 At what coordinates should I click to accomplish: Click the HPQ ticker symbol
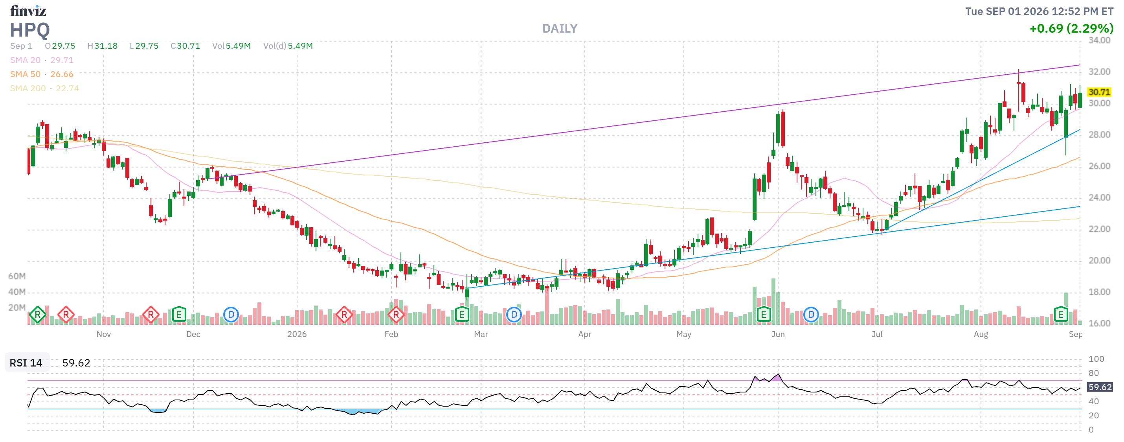pos(29,30)
